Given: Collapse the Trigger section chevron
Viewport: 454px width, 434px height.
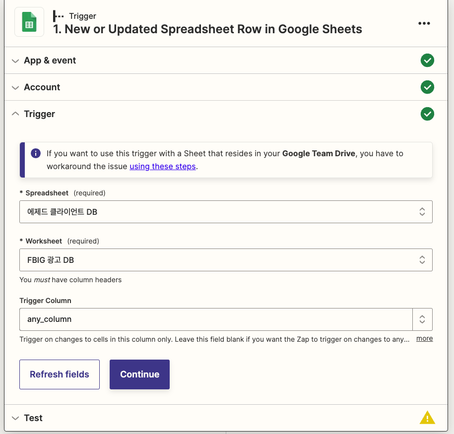Looking at the screenshot, I should (x=15, y=114).
